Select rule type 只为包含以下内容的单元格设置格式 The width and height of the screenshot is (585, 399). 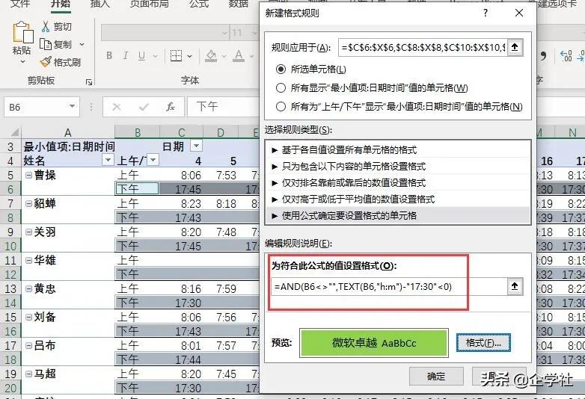398,167
